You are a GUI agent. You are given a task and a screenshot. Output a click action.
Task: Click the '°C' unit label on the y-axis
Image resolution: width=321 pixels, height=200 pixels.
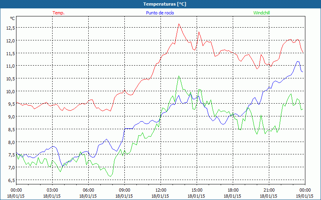coord(12,18)
